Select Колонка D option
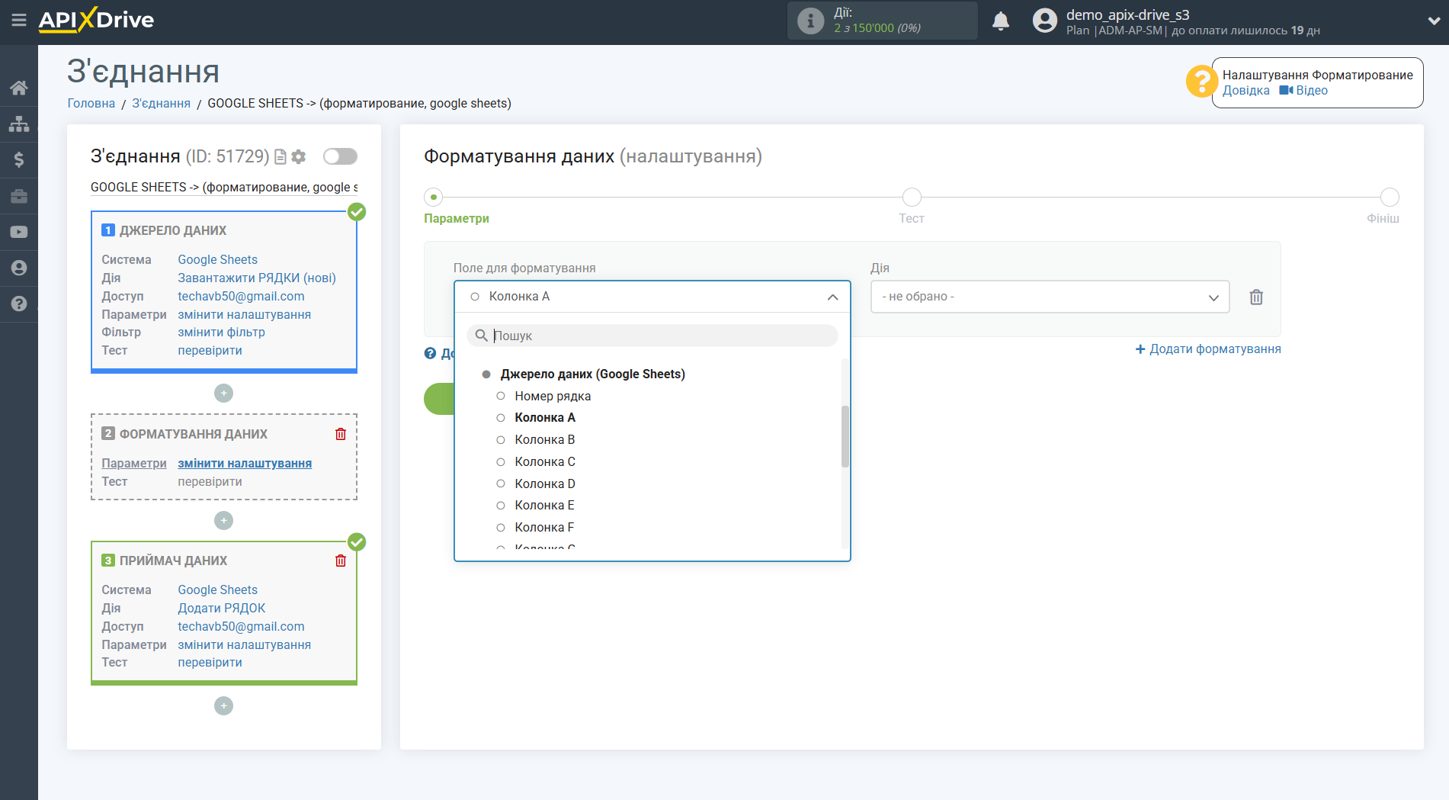The image size is (1449, 800). point(544,484)
